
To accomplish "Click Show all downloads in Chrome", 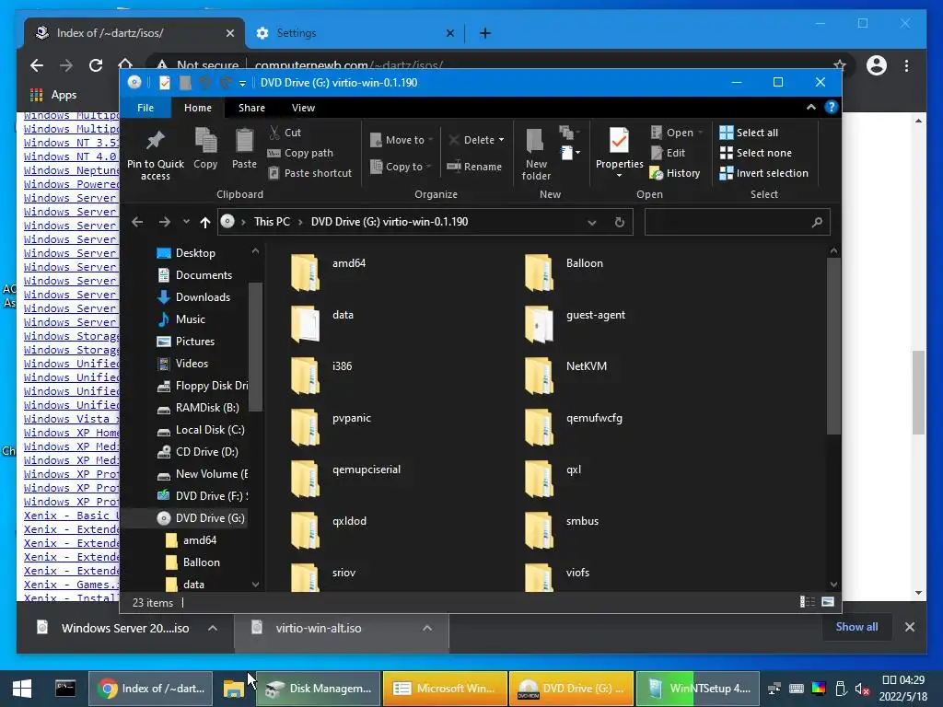I will [856, 626].
